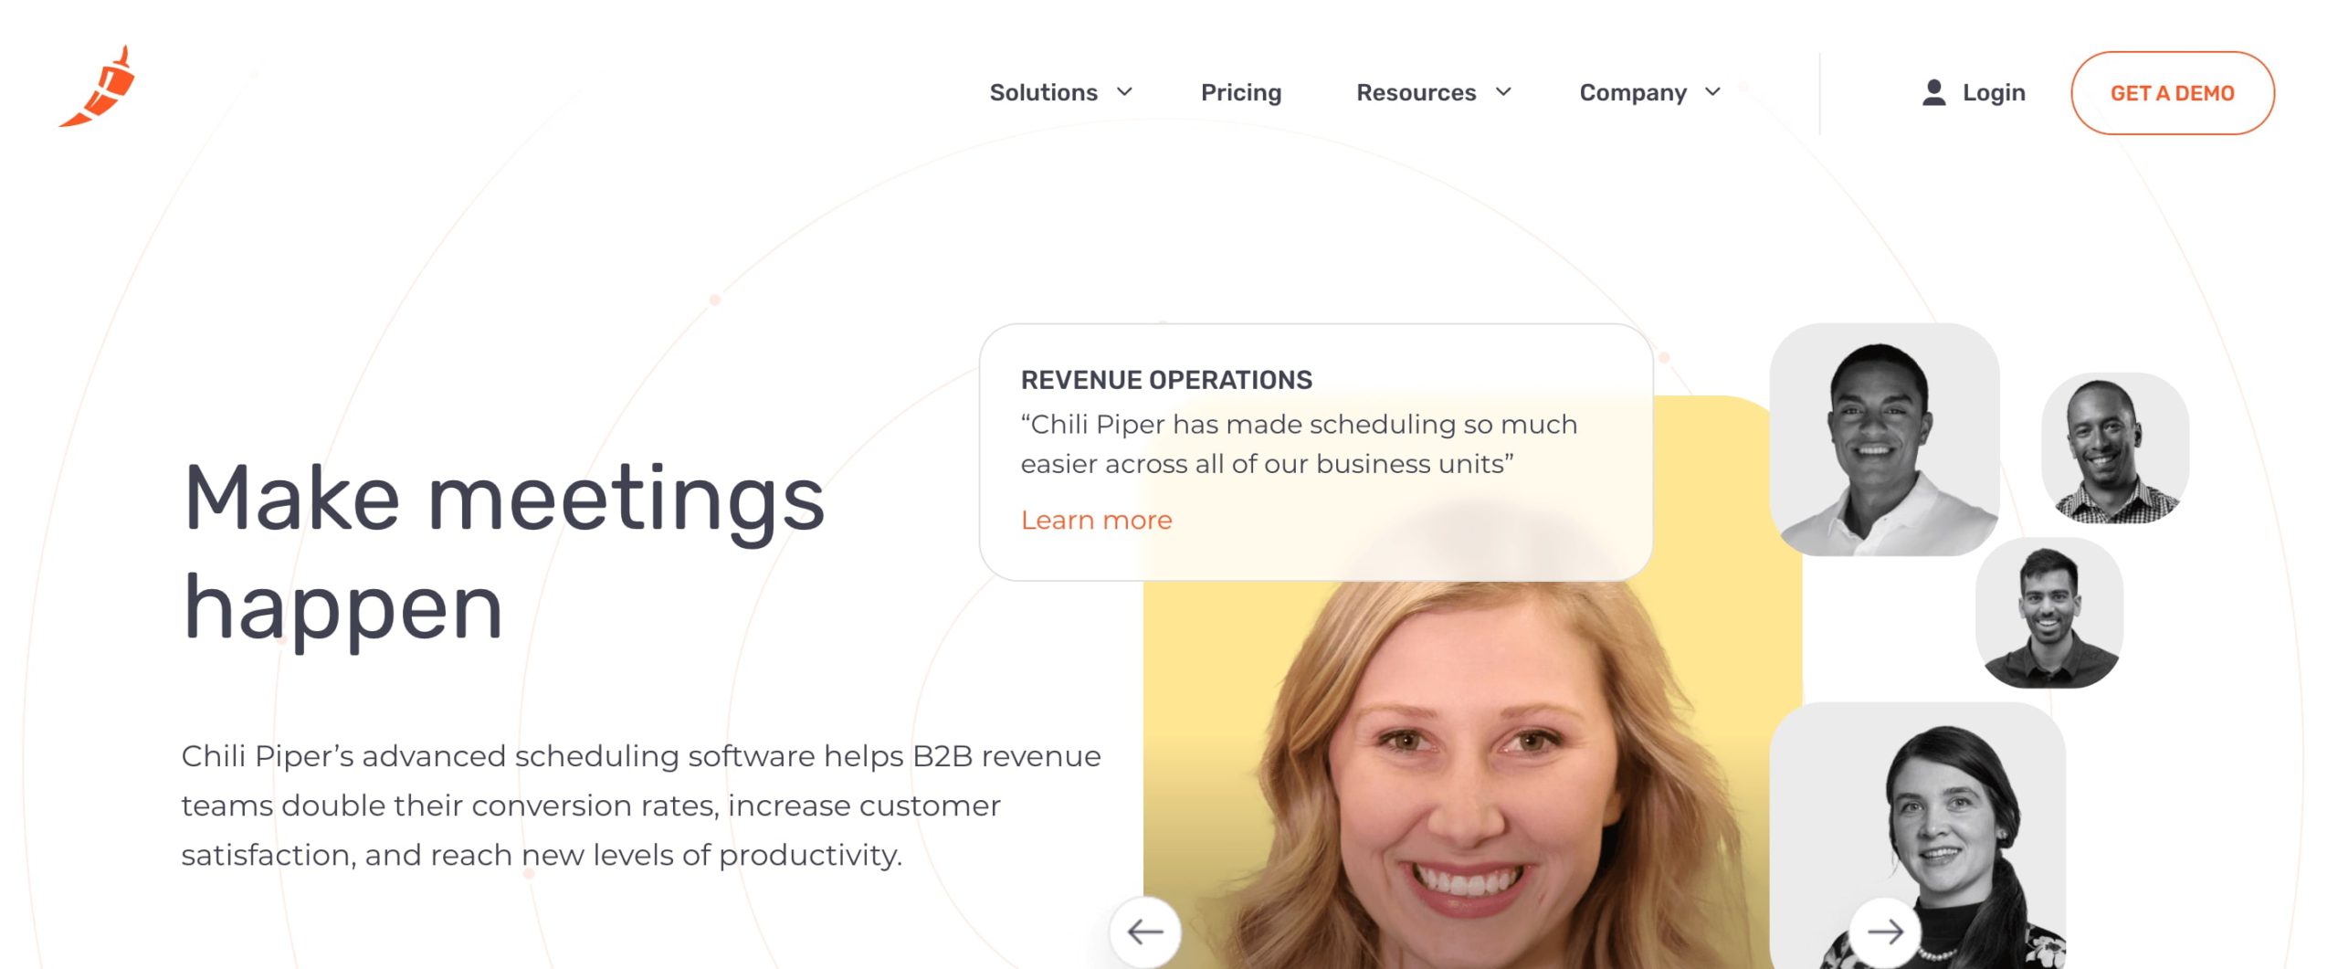Select the dark-haired woman portrait thumbnail

coord(1917,836)
